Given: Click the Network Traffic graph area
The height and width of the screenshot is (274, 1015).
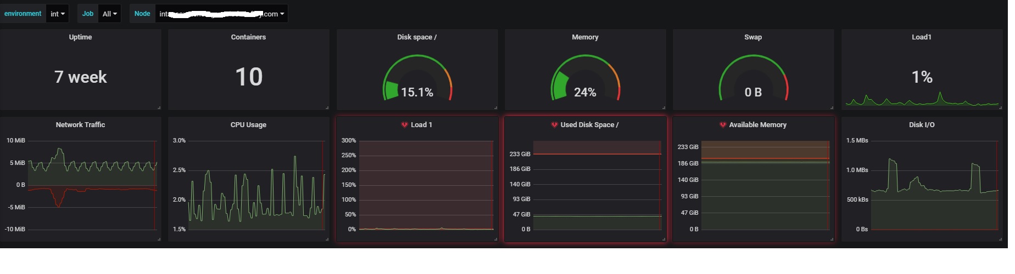Looking at the screenshot, I should coord(92,185).
